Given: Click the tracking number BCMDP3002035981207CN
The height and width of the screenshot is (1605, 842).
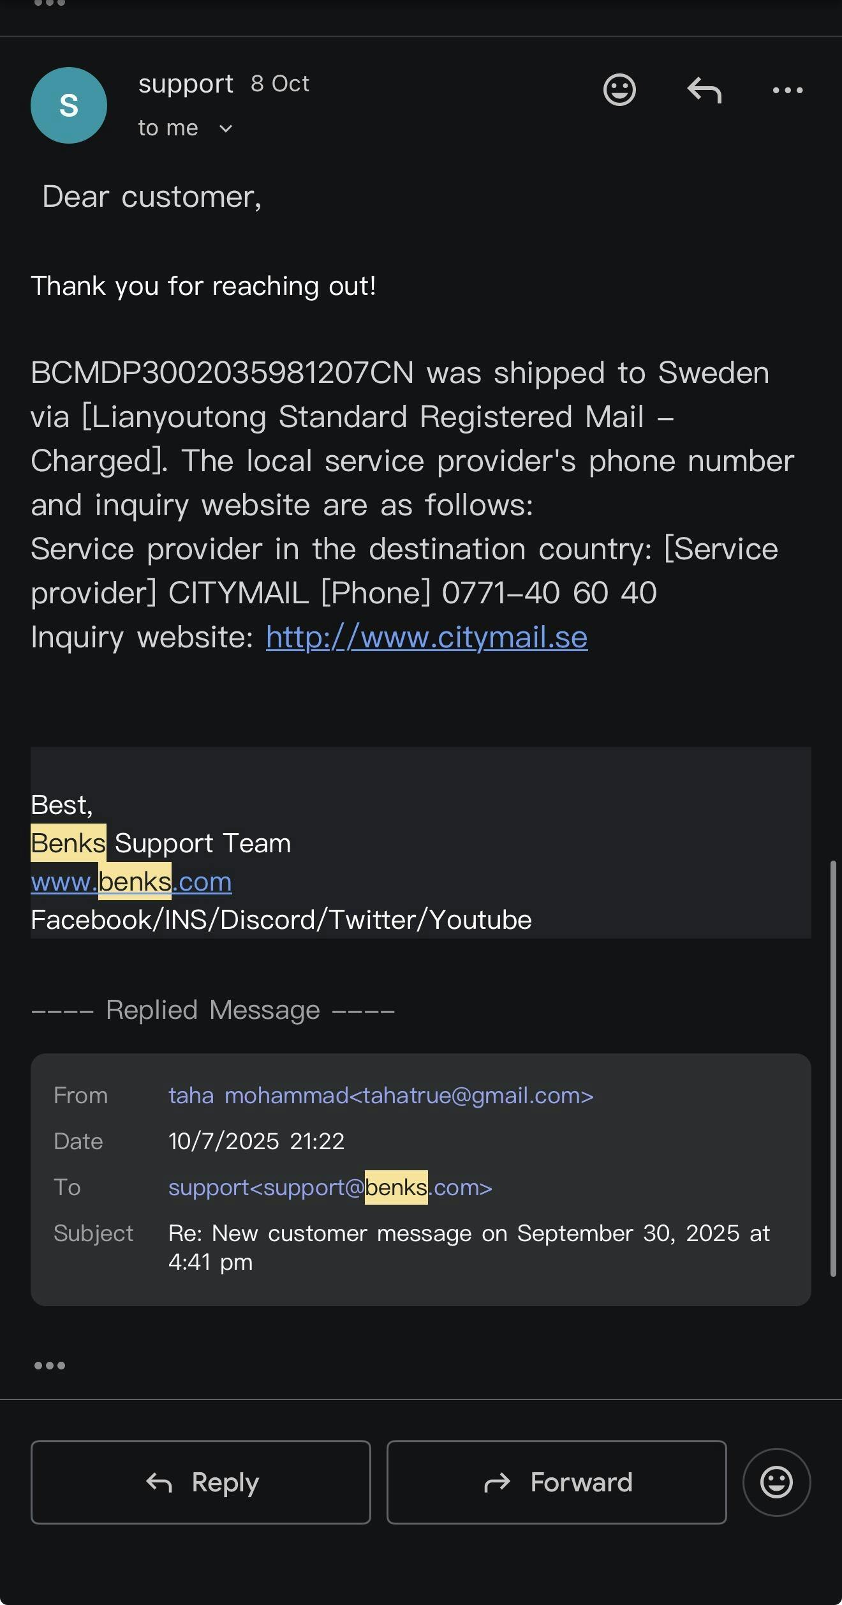Looking at the screenshot, I should pyautogui.click(x=222, y=373).
